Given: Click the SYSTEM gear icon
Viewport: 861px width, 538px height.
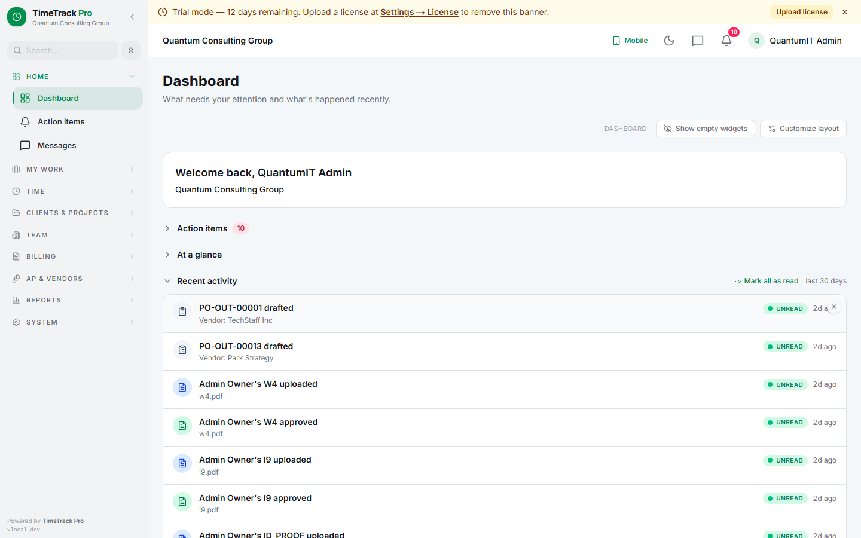Looking at the screenshot, I should (16, 322).
